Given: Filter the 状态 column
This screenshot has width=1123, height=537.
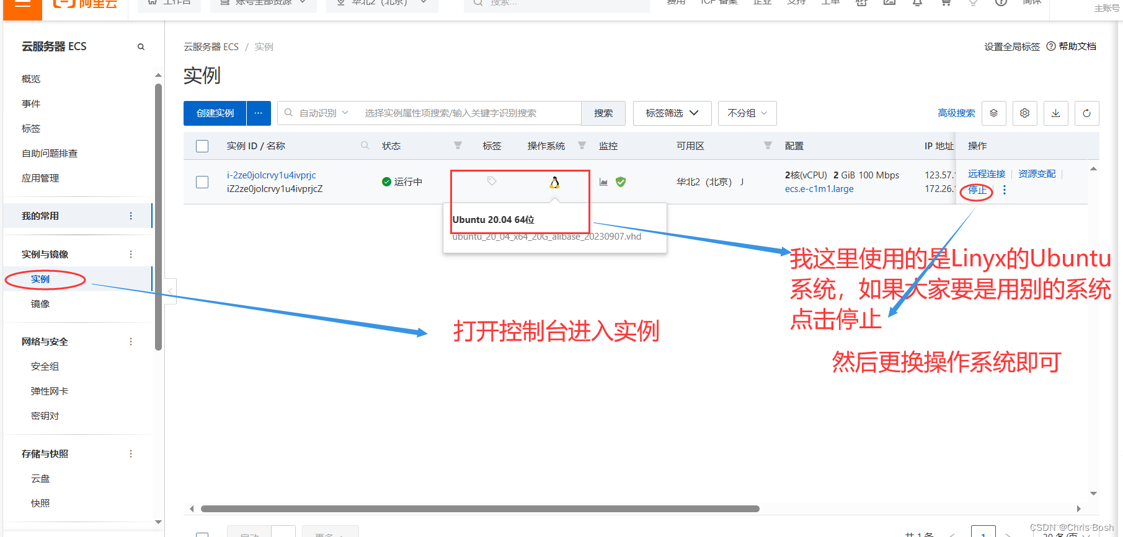Looking at the screenshot, I should [x=458, y=146].
